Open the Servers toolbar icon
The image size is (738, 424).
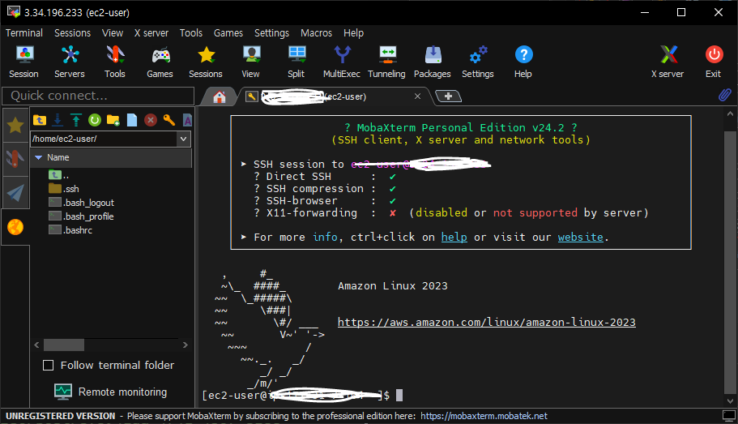[70, 62]
